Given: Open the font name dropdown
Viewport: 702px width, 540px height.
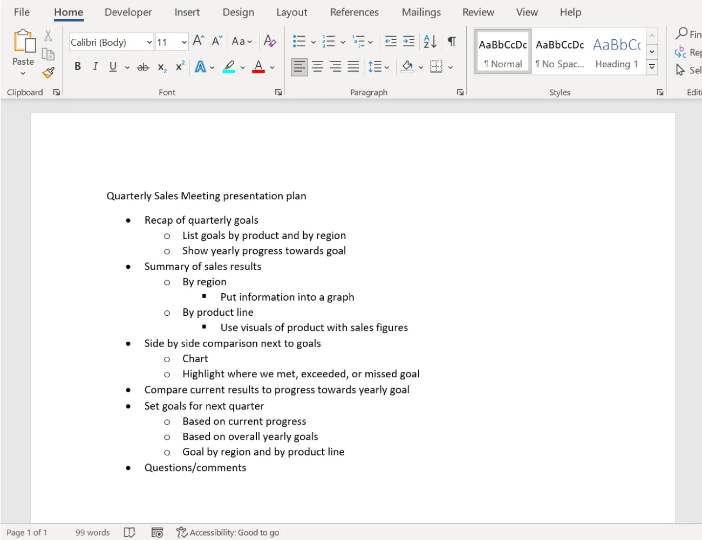Looking at the screenshot, I should pos(149,41).
